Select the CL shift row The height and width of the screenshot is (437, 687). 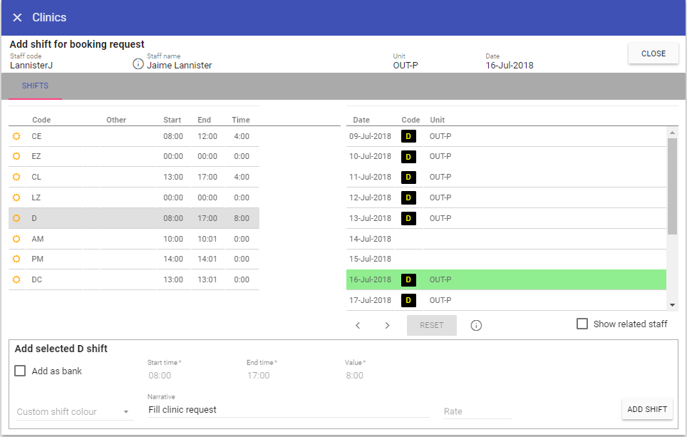tap(134, 177)
